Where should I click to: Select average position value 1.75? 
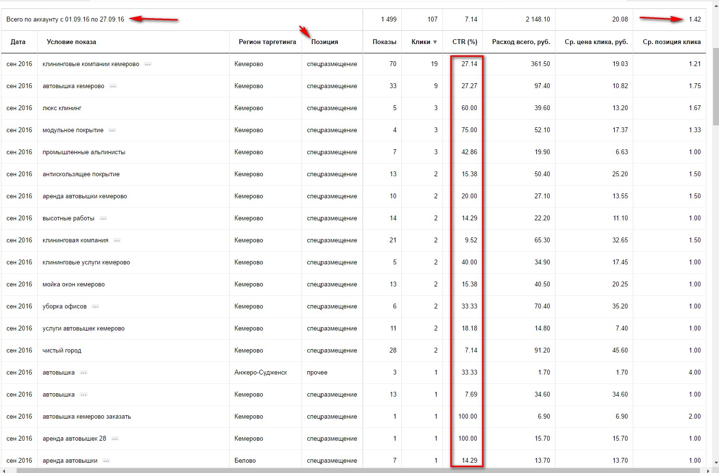pos(695,86)
